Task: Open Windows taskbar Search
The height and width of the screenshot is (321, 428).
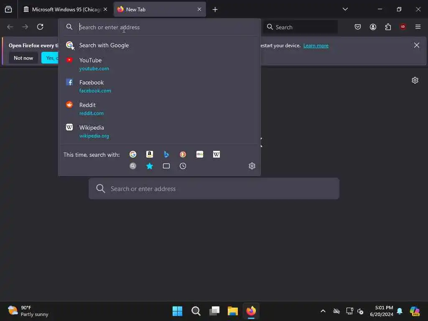Action: pyautogui.click(x=196, y=311)
